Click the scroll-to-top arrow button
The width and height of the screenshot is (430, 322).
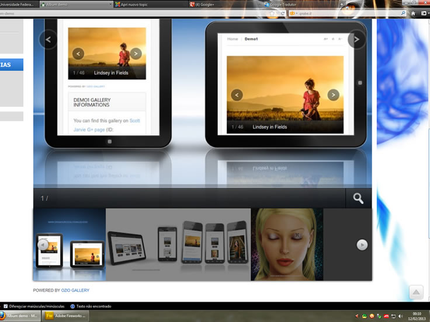416,292
